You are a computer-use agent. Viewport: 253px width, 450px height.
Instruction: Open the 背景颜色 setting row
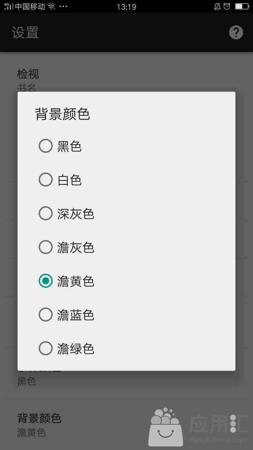pos(126,425)
